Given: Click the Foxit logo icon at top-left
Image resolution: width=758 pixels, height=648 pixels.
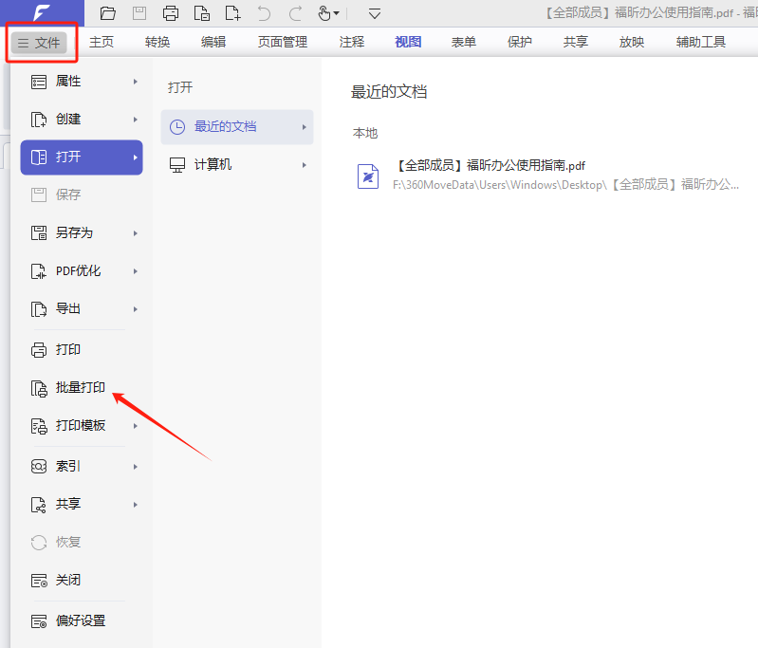Looking at the screenshot, I should point(42,13).
